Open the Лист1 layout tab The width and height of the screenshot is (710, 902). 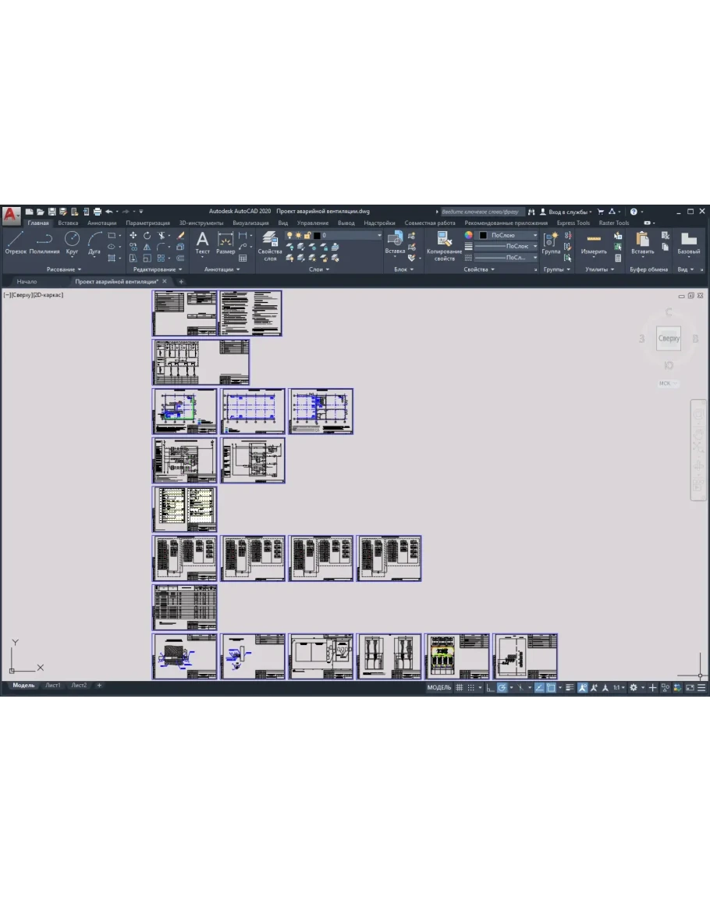[x=52, y=685]
